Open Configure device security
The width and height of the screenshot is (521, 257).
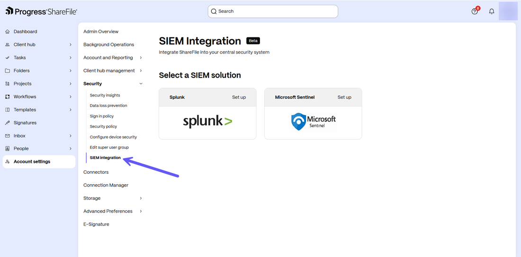click(x=113, y=137)
